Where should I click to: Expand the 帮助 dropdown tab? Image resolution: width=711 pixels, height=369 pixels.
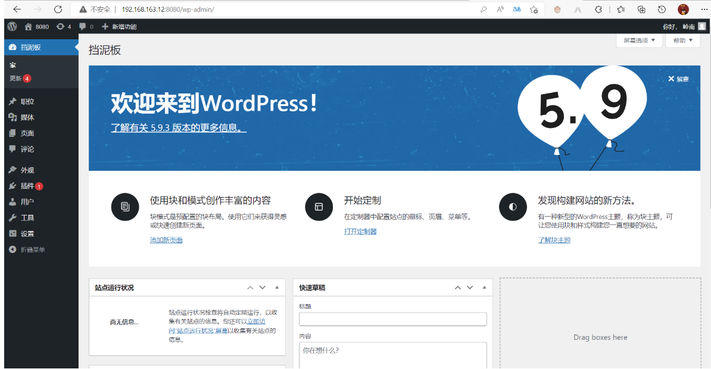(x=682, y=40)
